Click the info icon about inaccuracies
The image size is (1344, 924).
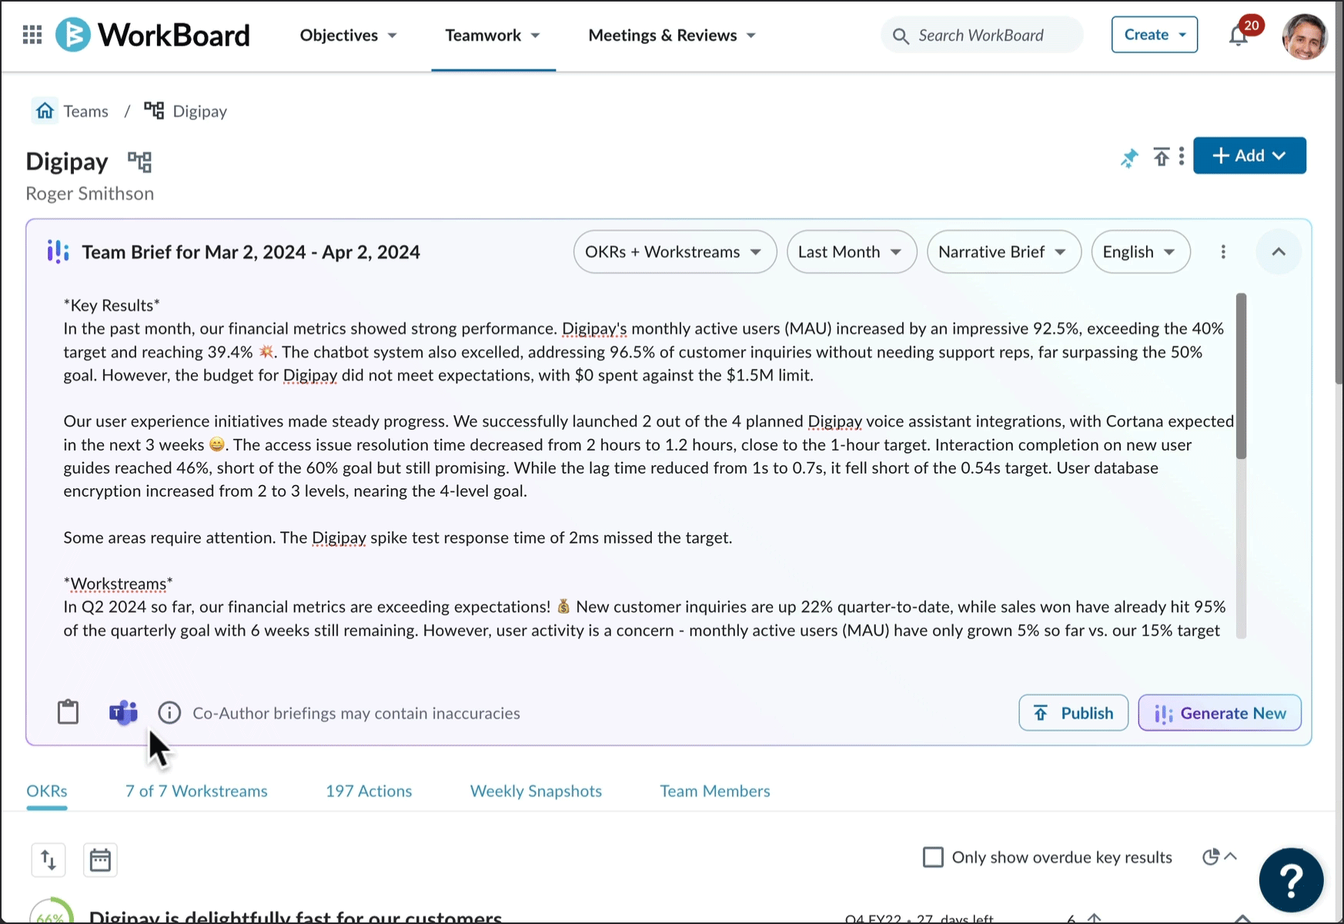point(169,713)
